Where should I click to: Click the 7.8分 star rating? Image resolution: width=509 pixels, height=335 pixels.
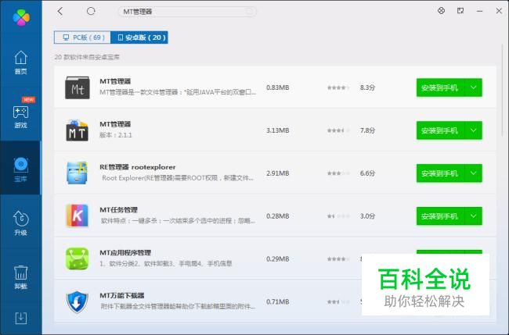(338, 130)
